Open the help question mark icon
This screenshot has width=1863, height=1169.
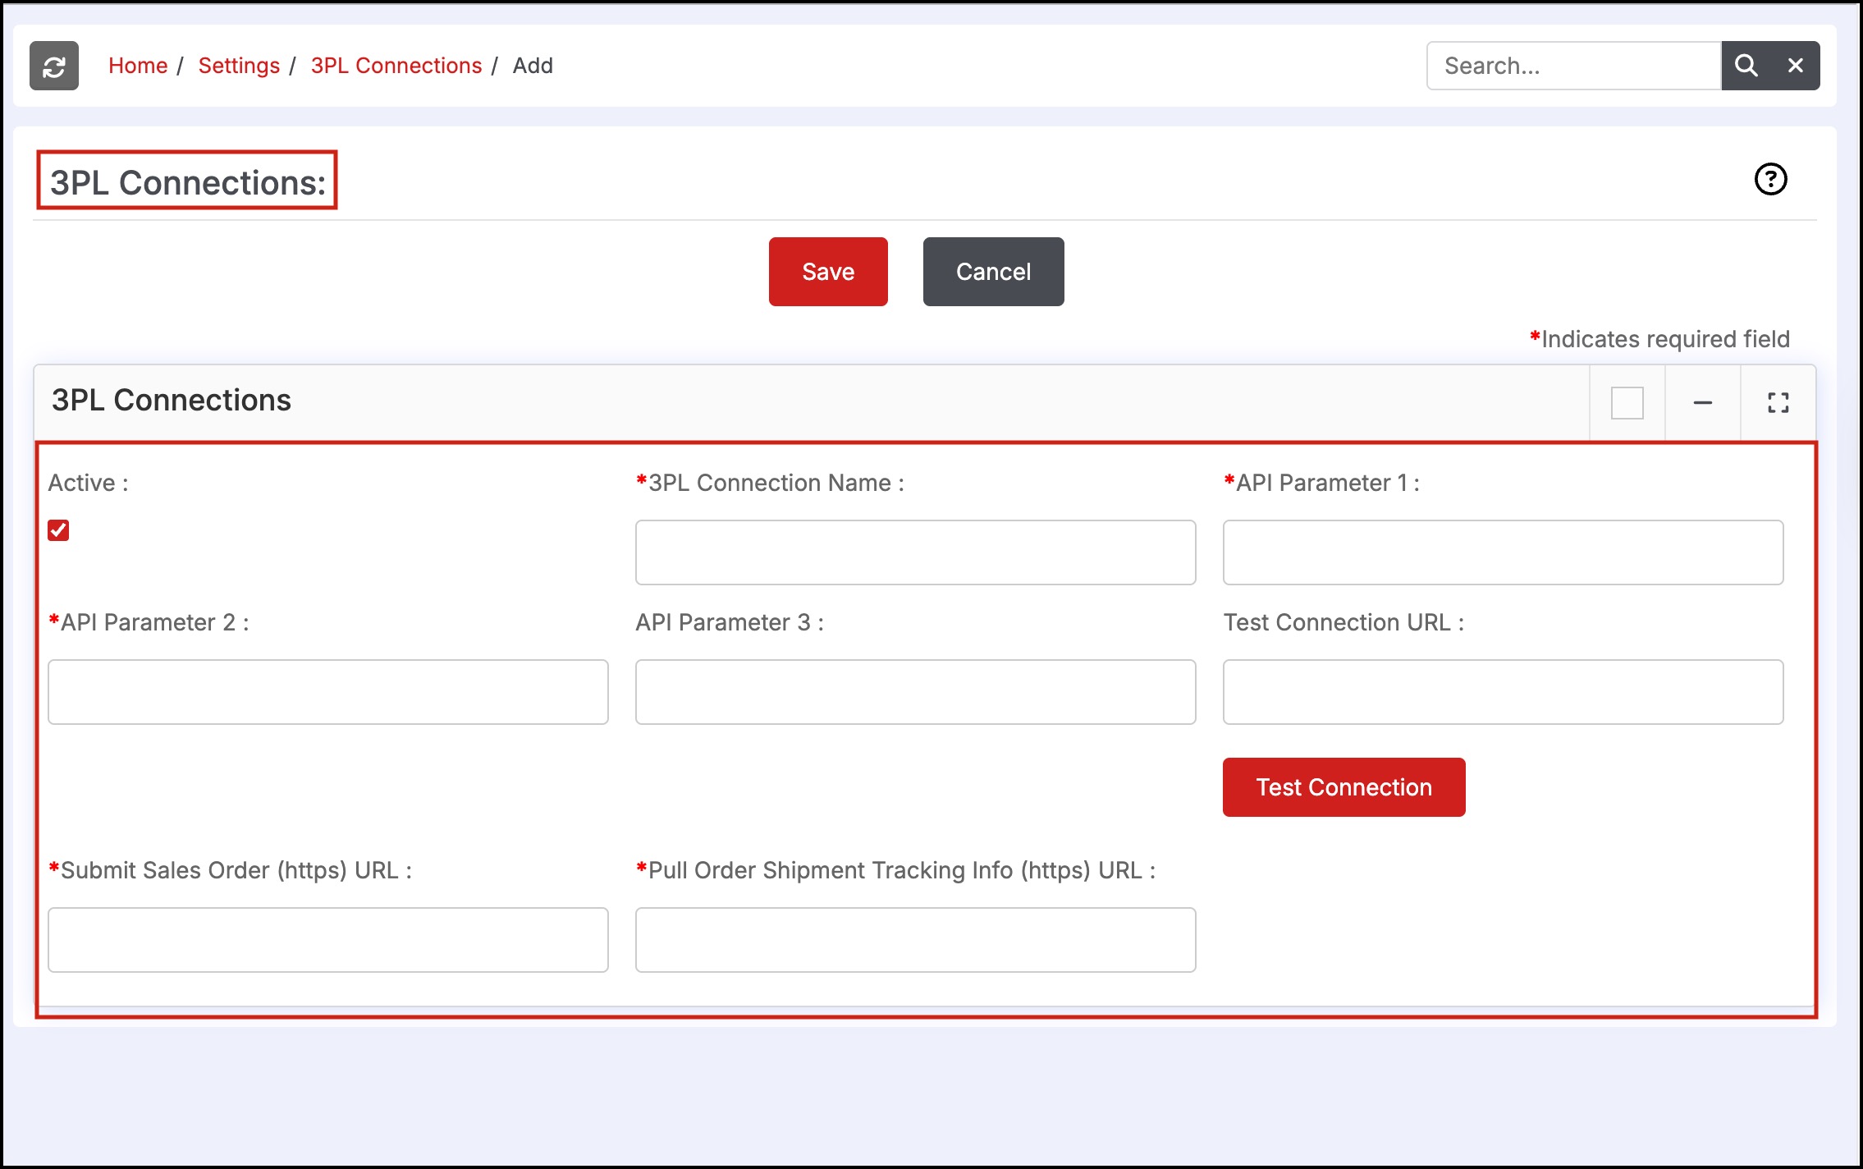tap(1770, 179)
